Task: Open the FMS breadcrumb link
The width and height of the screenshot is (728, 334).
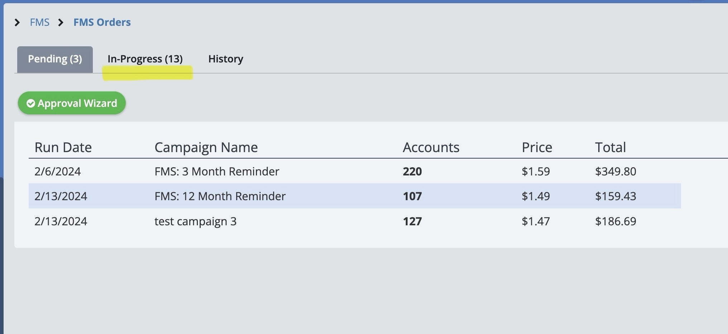Action: 39,22
